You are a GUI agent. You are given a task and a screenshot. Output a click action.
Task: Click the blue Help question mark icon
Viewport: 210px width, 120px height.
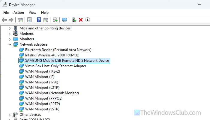click(39, 20)
